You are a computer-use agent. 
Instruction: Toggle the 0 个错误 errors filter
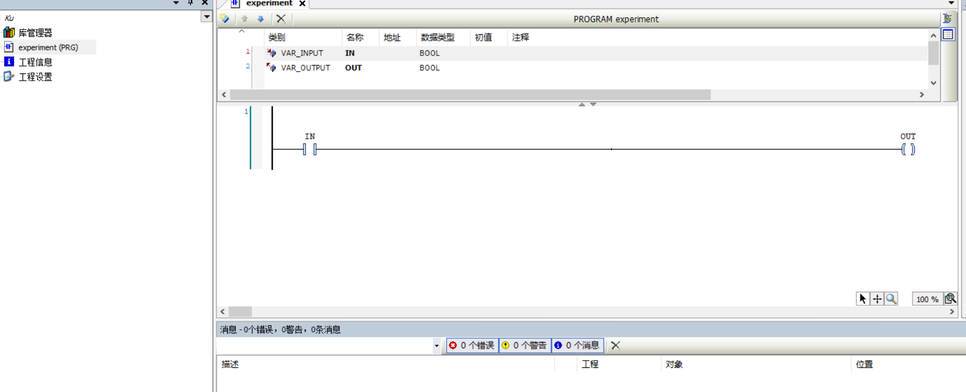tap(472, 346)
